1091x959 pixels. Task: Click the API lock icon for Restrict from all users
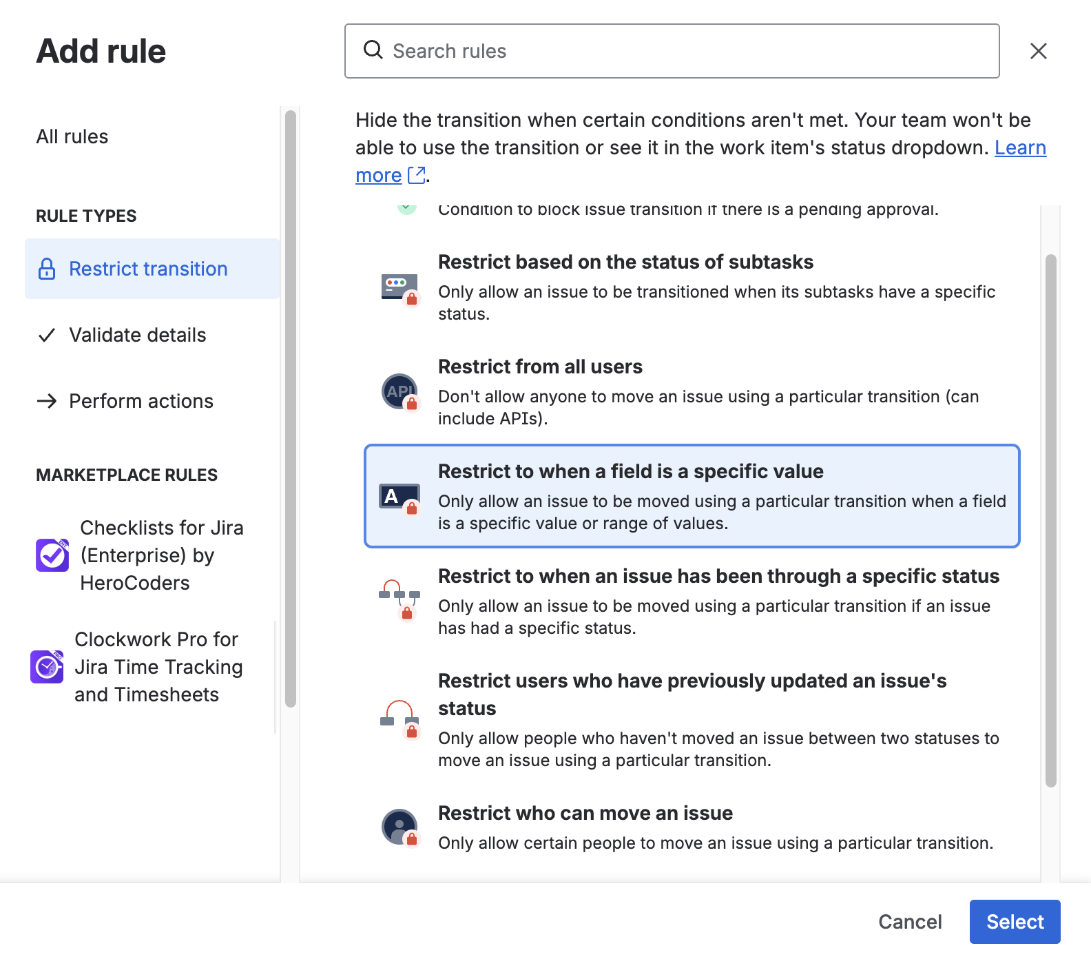click(400, 392)
